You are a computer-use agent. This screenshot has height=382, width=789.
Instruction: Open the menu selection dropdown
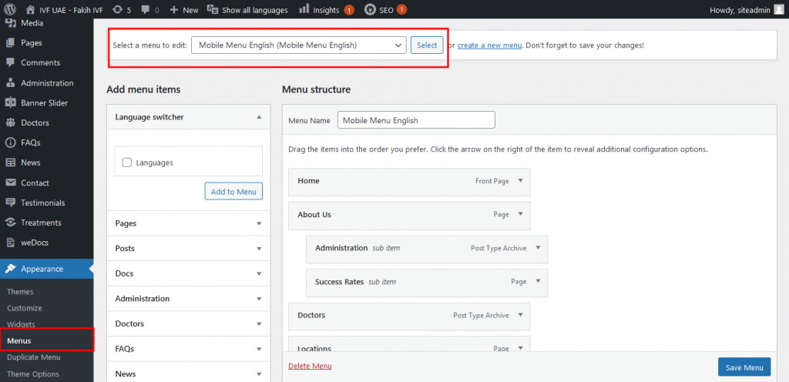298,45
